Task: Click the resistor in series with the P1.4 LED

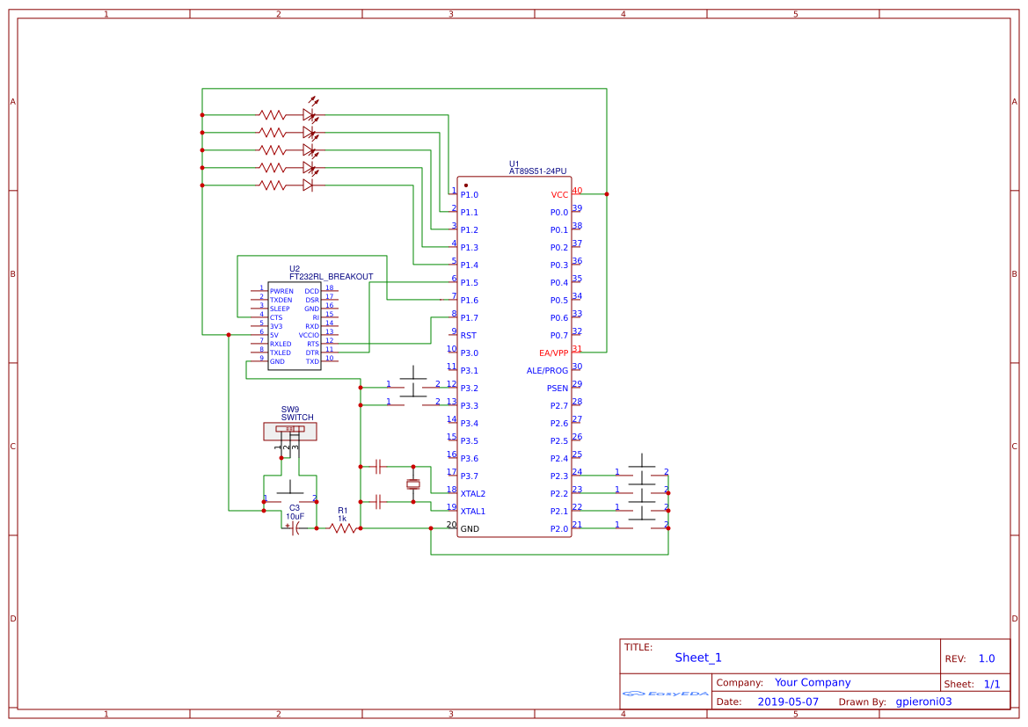Action: (272, 185)
